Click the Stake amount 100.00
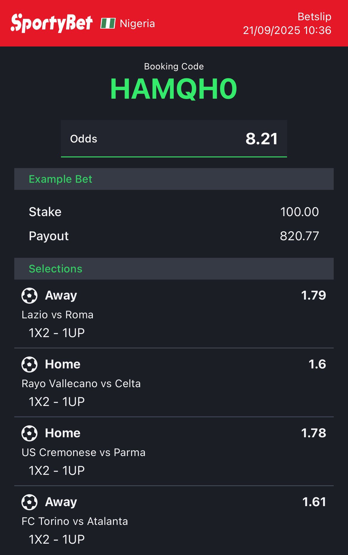The image size is (348, 555). [x=299, y=212]
